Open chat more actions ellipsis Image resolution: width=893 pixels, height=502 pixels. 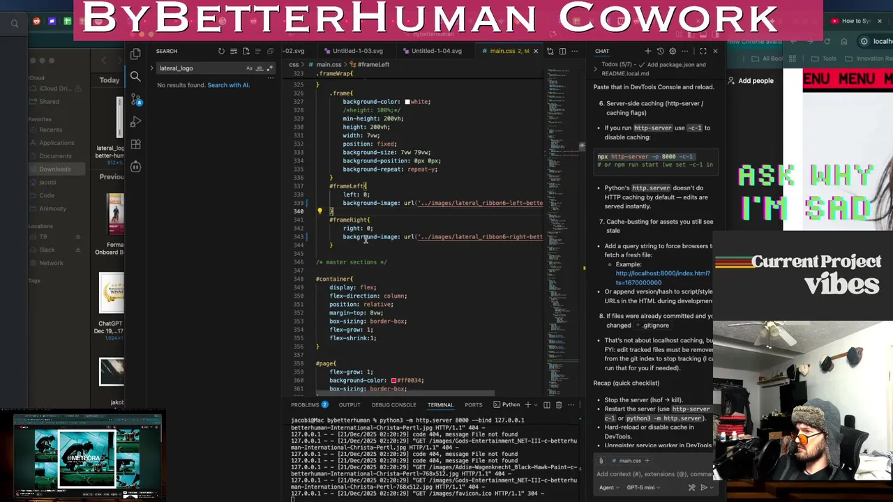685,51
